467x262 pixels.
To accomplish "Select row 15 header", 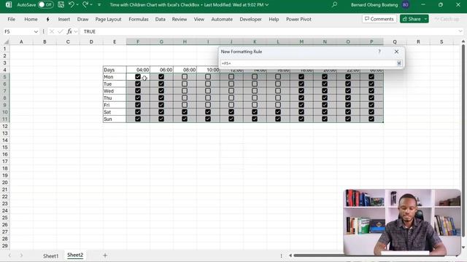I will [5, 147].
